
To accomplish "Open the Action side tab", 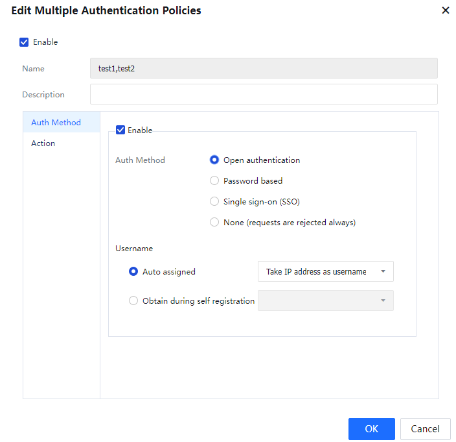I will click(x=43, y=143).
